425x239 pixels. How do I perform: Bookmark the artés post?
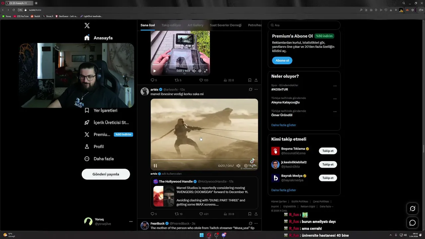pyautogui.click(x=250, y=214)
